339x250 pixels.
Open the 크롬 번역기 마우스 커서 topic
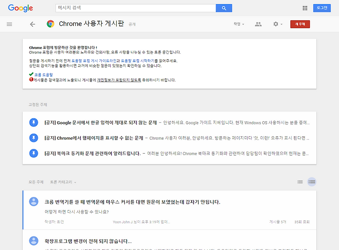pyautogui.click(x=132, y=202)
